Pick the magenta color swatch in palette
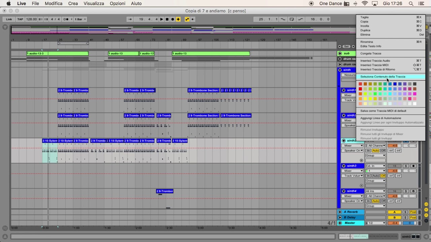Screen dimensions: 431x242 coord(415,94)
